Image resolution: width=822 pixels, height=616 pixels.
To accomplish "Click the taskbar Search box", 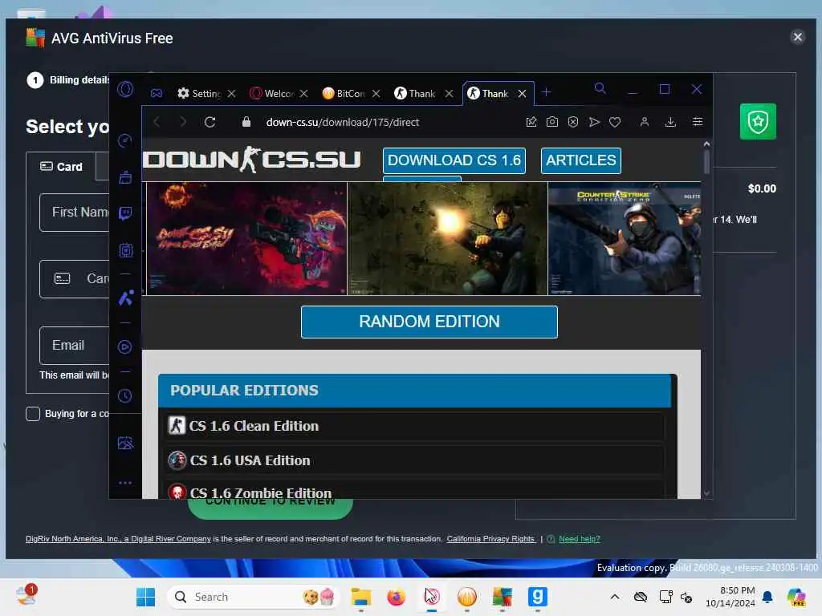I will pyautogui.click(x=253, y=597).
